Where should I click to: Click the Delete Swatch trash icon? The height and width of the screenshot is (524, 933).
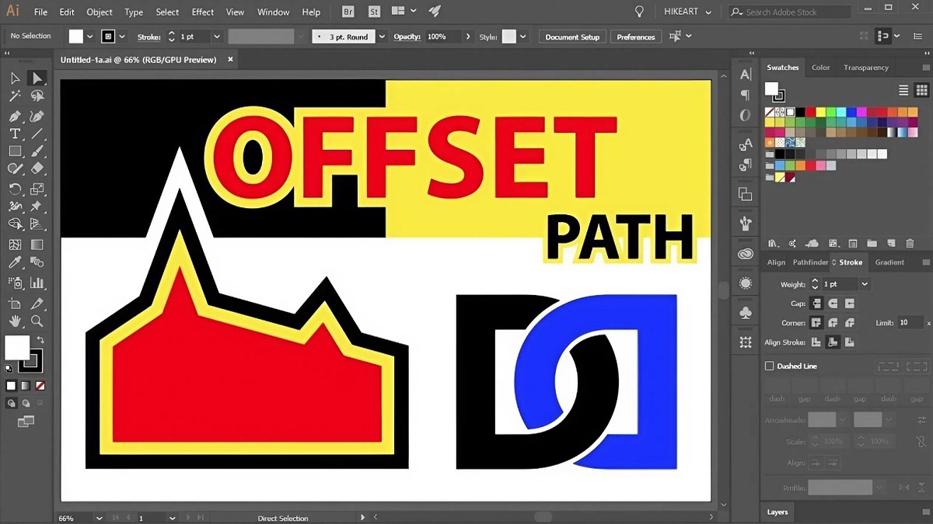(x=910, y=243)
